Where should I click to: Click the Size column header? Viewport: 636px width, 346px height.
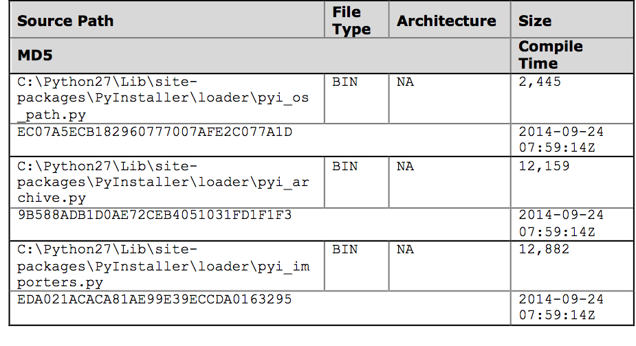(535, 21)
